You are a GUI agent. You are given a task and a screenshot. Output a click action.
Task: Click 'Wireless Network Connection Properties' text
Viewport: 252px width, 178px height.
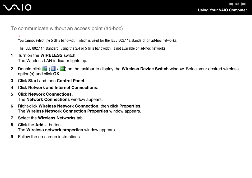pos(67,111)
